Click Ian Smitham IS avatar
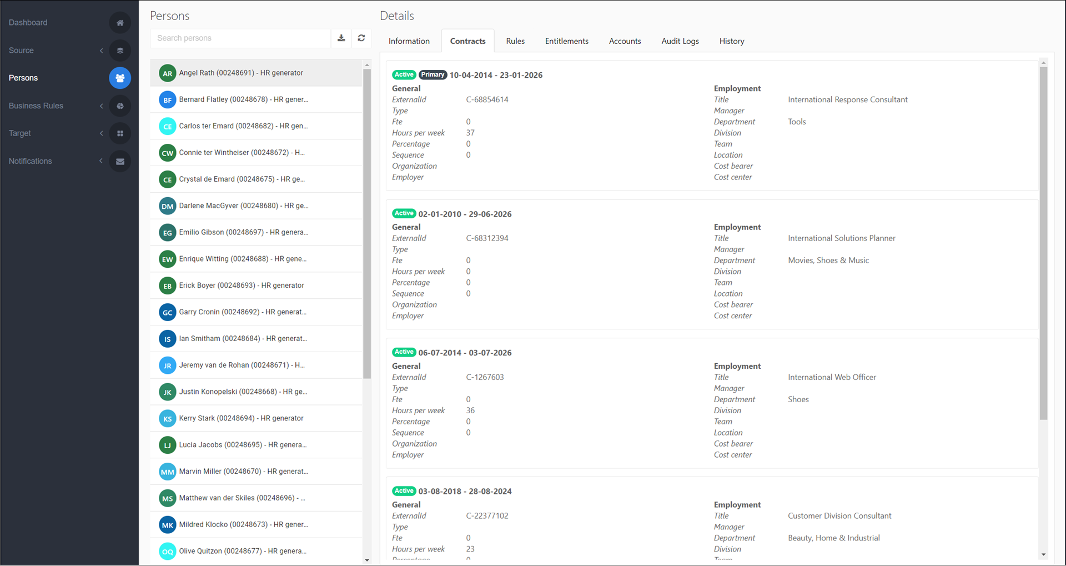Image resolution: width=1066 pixels, height=566 pixels. [x=167, y=339]
